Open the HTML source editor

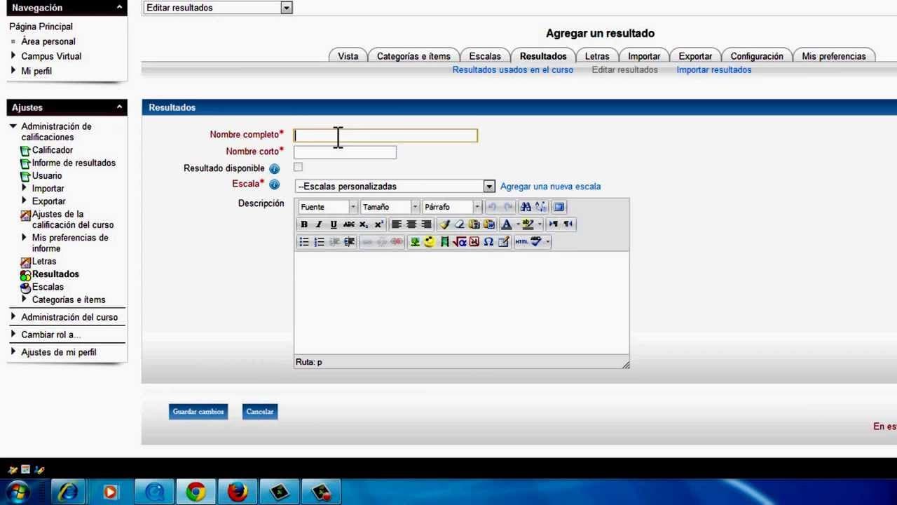[x=522, y=242]
